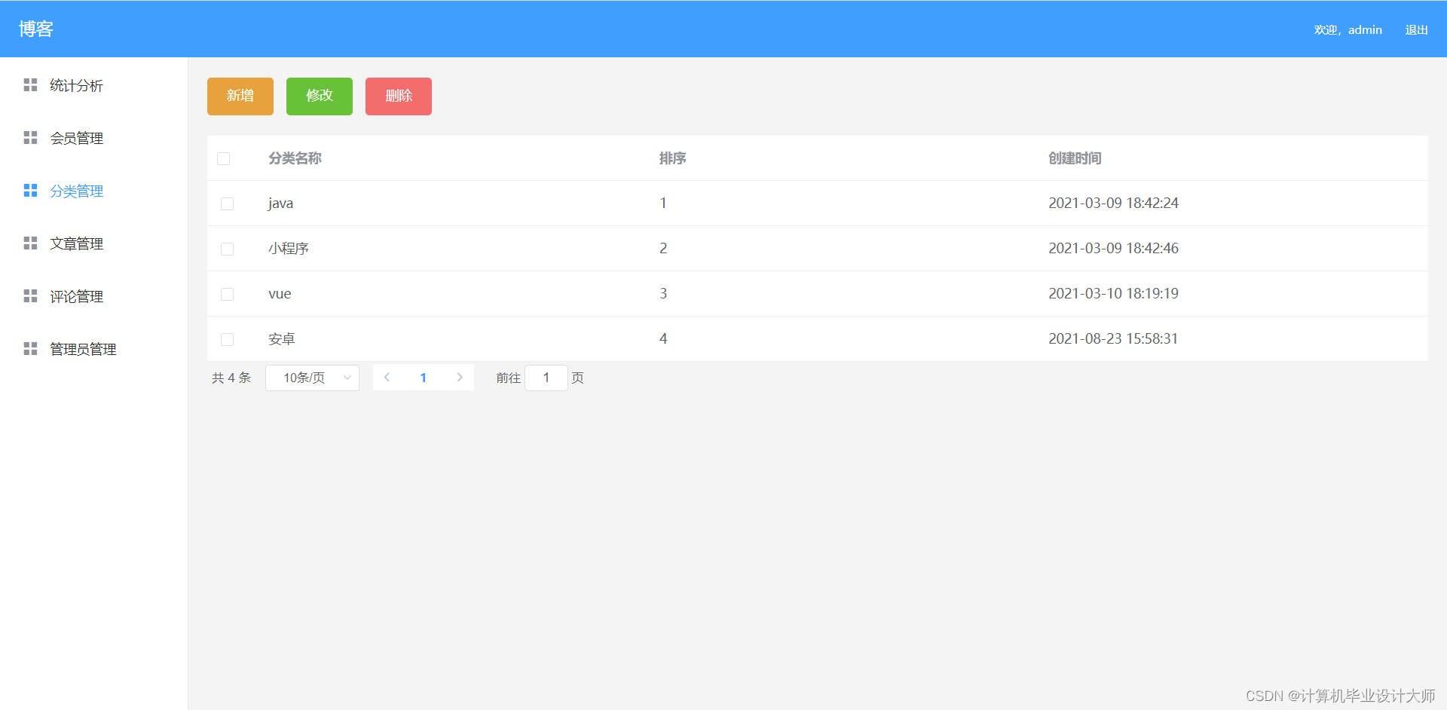Click the 小程序 category name cell
Viewport: 1447px width, 710px height.
[289, 249]
